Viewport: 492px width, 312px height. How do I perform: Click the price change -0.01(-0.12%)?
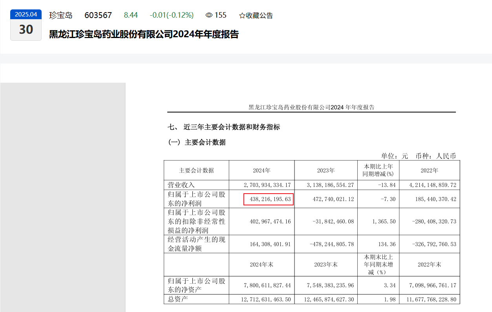(x=172, y=15)
